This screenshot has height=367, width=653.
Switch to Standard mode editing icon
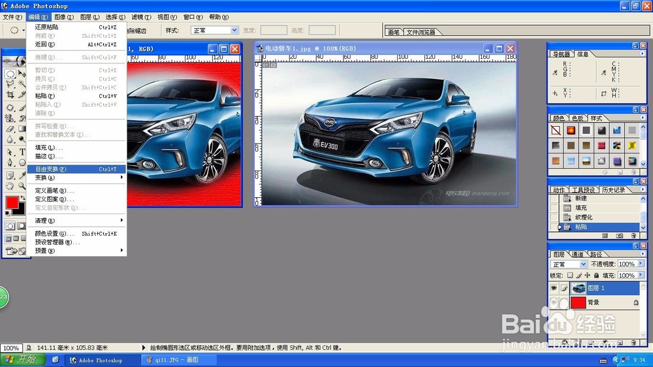tap(10, 226)
